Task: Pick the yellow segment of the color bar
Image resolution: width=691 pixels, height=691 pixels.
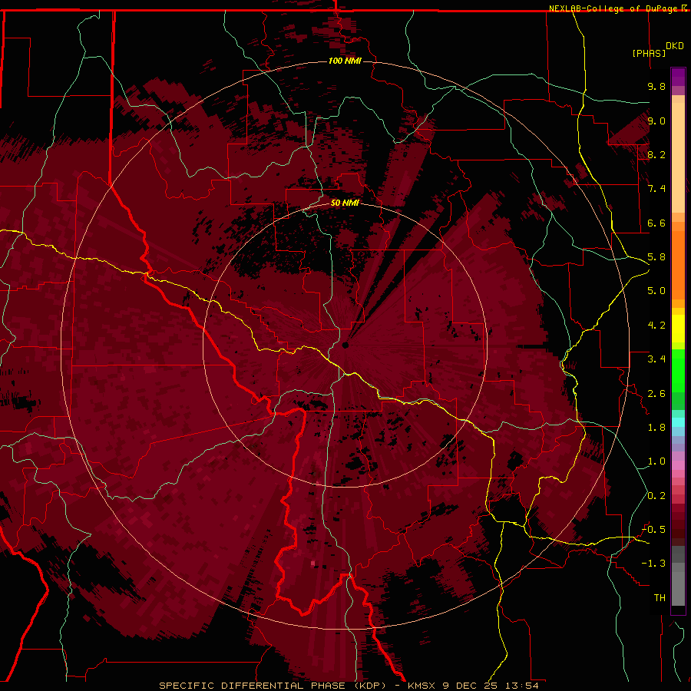Action: point(678,329)
